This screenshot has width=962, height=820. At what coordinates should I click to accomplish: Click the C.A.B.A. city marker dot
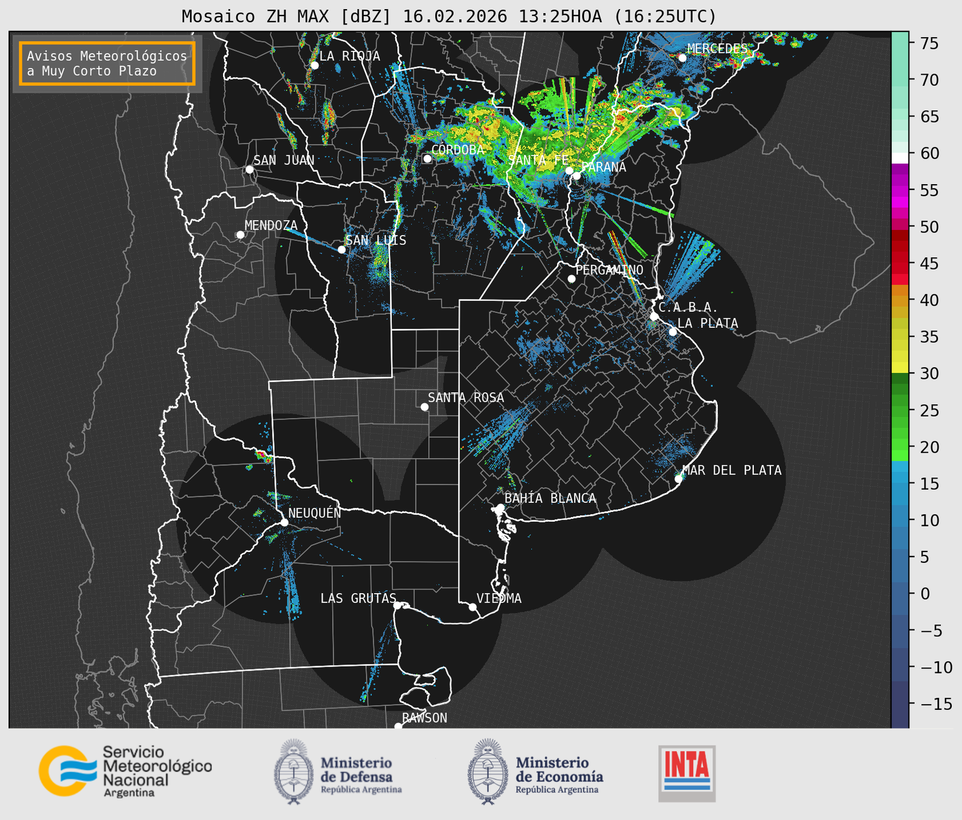(x=655, y=316)
